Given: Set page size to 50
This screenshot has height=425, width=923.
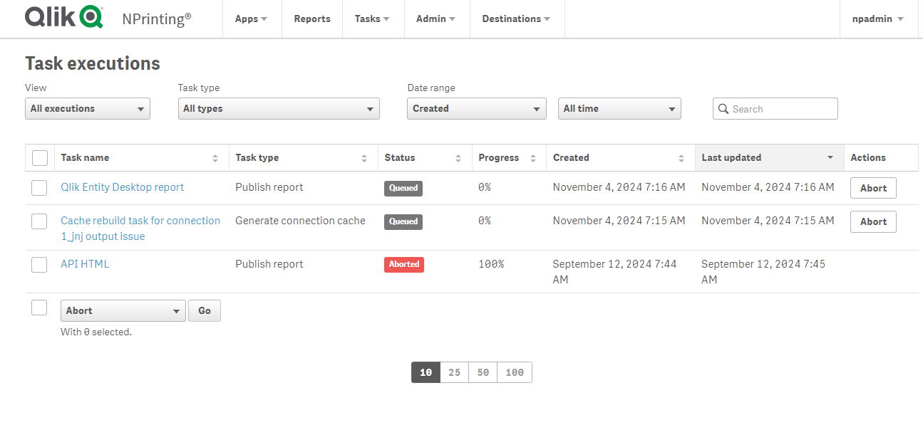Looking at the screenshot, I should (x=483, y=372).
